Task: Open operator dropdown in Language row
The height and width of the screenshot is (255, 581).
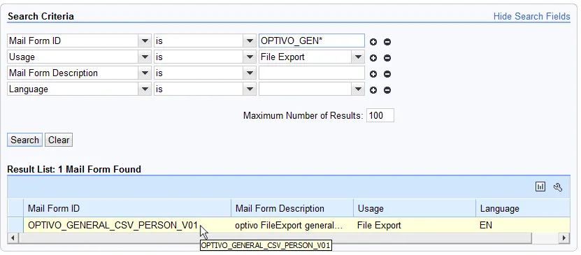Action: tap(250, 89)
